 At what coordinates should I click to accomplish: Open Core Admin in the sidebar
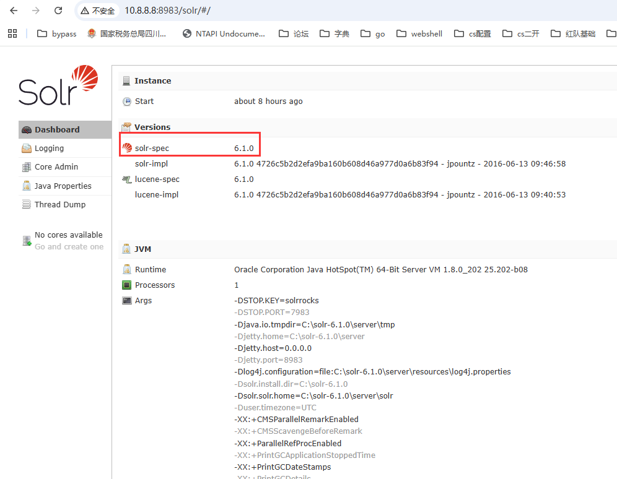[x=65, y=167]
